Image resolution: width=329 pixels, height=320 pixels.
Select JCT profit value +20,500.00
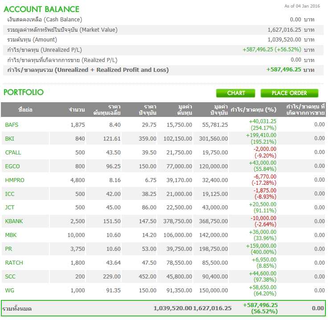coord(263,204)
